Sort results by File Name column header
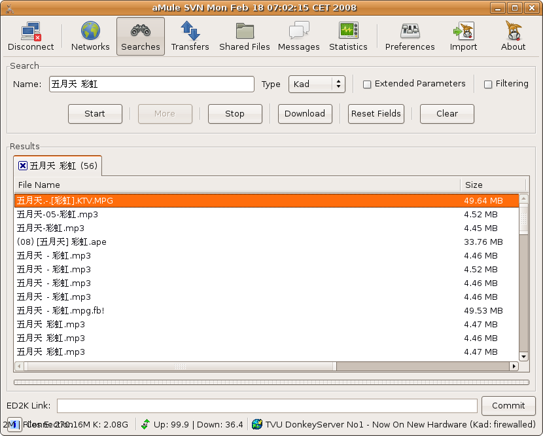 [x=237, y=185]
